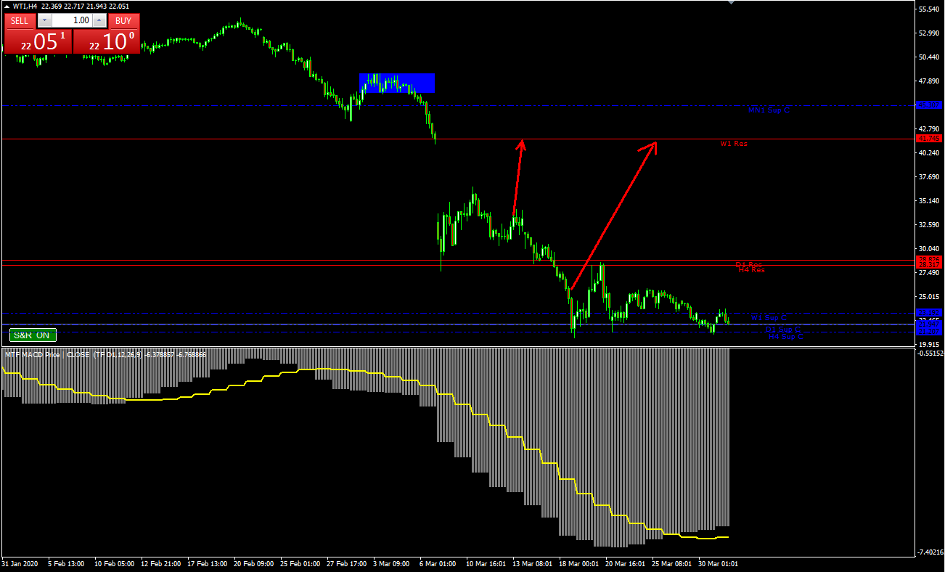Image resolution: width=945 pixels, height=572 pixels.
Task: Select the blue rectangle on chart
Action: [397, 83]
